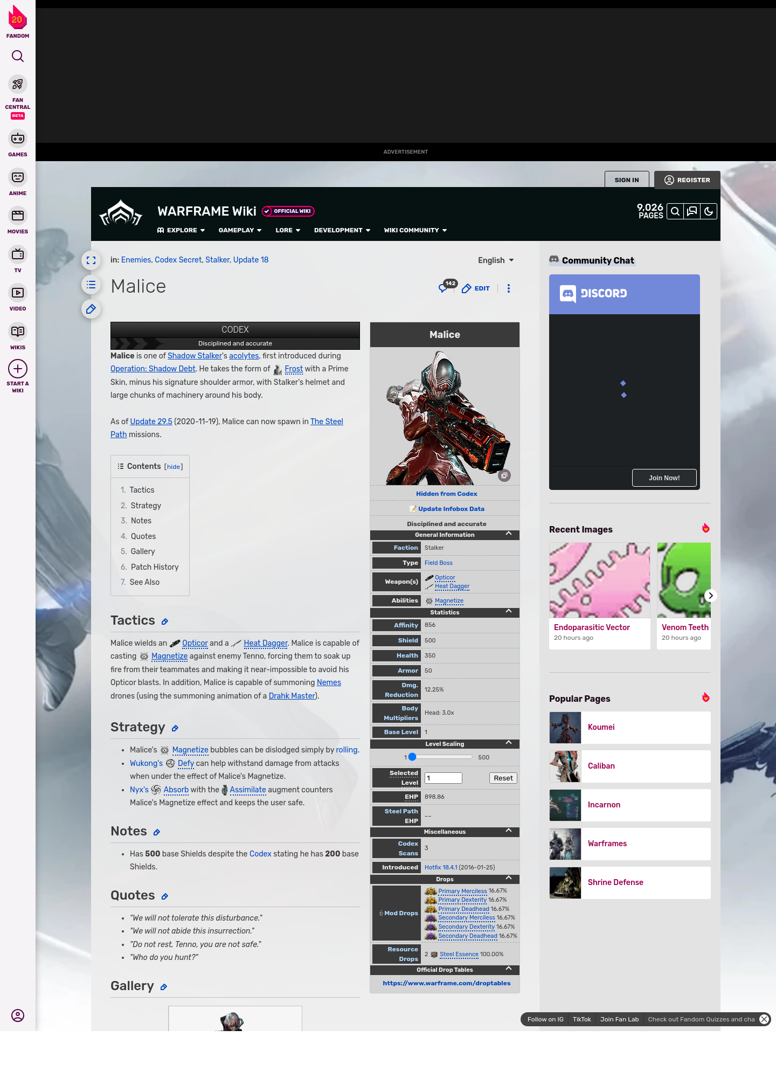Click the Register button
Screen dimensions: 776x1078
[x=687, y=180]
